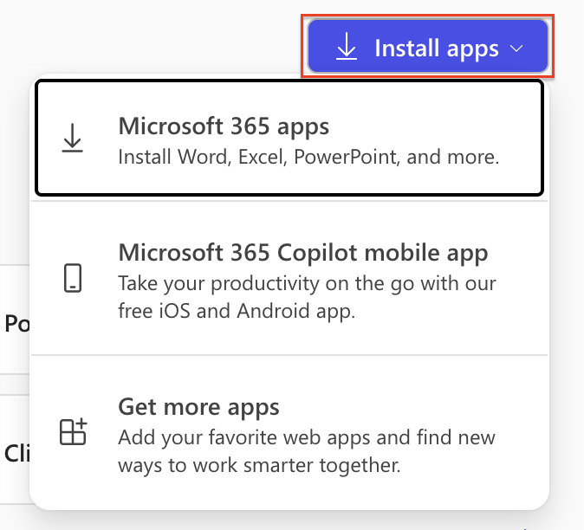Screen dimensions: 584x530
Task: Click the "Microsoft 365 apps" heading text
Action: (x=224, y=126)
